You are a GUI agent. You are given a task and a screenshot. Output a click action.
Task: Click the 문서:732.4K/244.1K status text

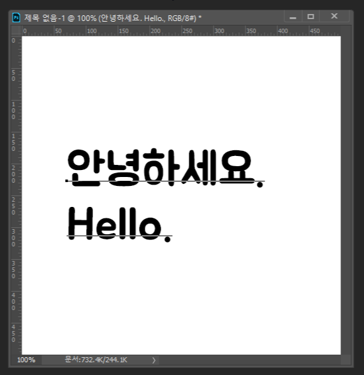(x=96, y=360)
